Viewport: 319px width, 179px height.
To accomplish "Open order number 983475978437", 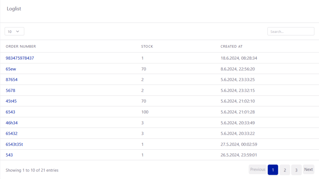I will tap(20, 58).
